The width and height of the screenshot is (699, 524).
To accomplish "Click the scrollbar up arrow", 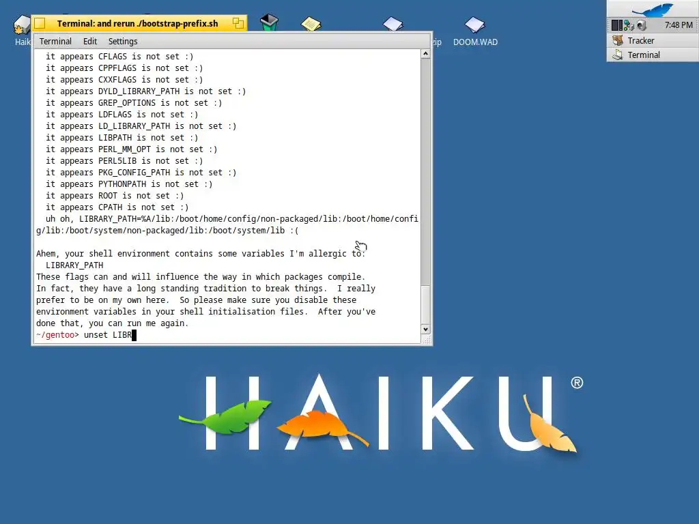I will (425, 54).
